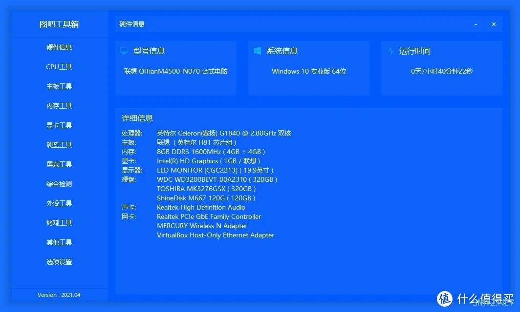520x312 pixels.
Task: Click Windows 10 专业版 64位 text
Action: [x=309, y=71]
